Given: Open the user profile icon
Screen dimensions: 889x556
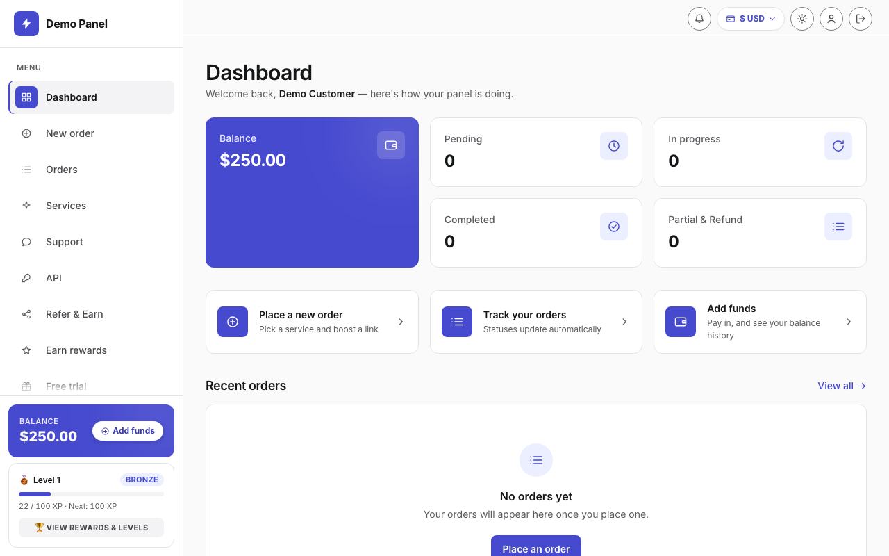Looking at the screenshot, I should [x=831, y=19].
